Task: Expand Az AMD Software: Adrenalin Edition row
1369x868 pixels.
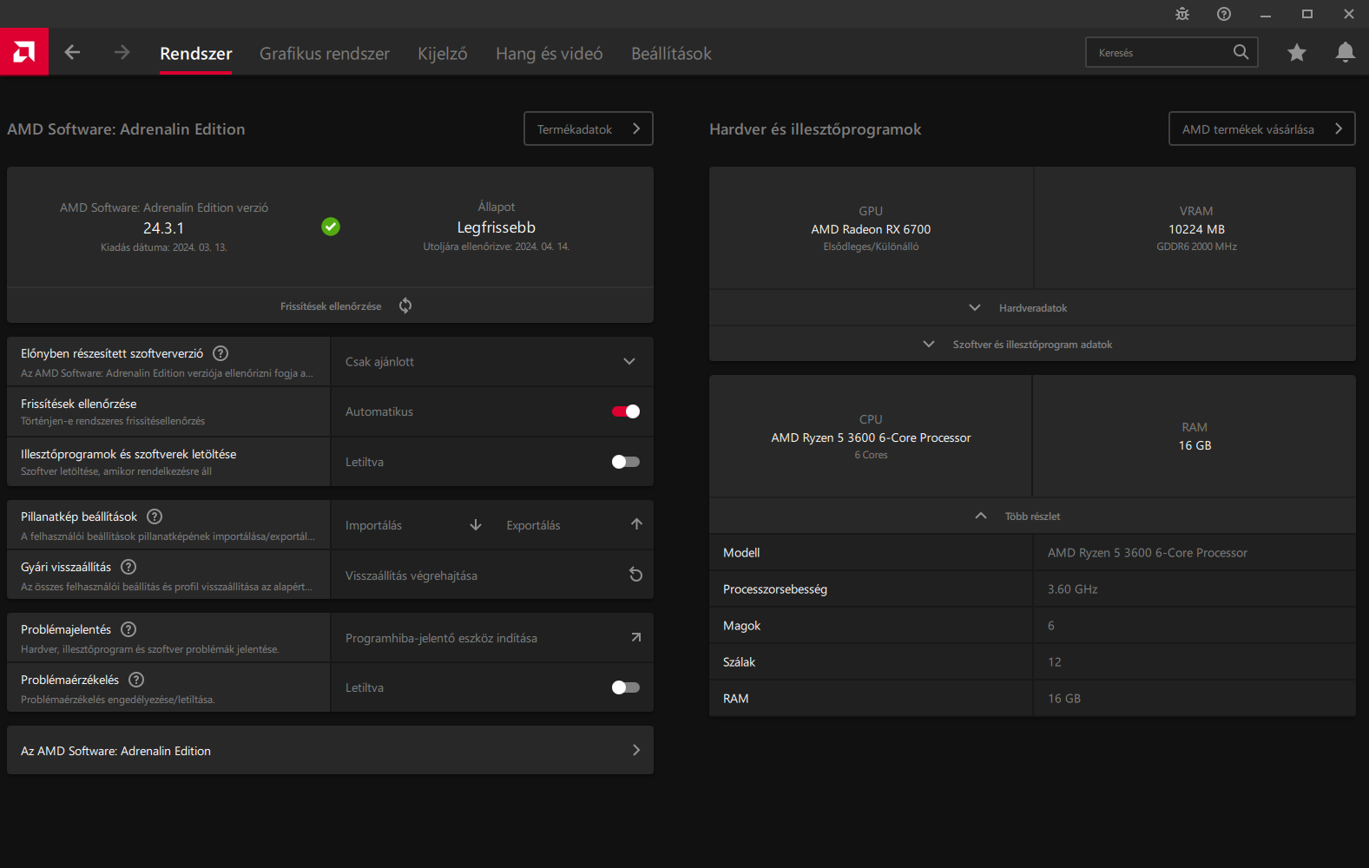Action: (x=330, y=751)
